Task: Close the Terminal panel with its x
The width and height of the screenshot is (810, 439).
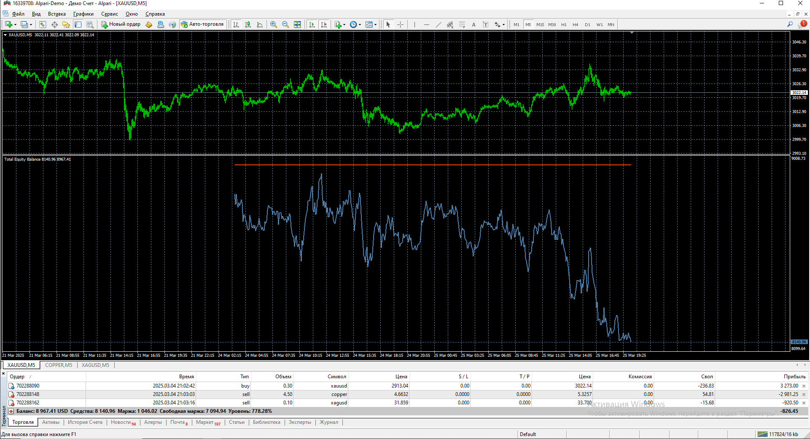Action: click(3, 374)
